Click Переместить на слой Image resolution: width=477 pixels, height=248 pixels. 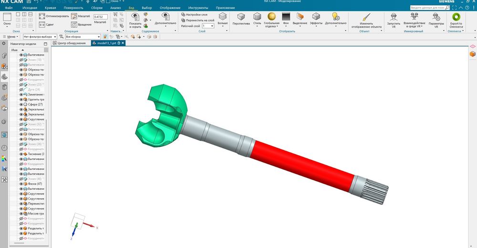point(198,20)
